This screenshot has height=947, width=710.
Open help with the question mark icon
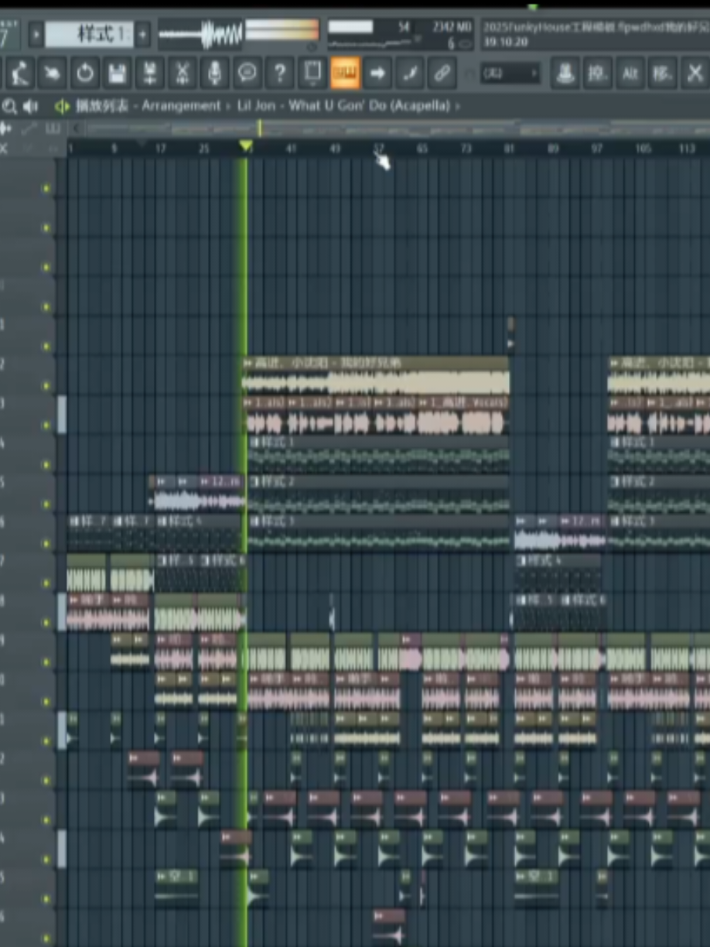279,74
